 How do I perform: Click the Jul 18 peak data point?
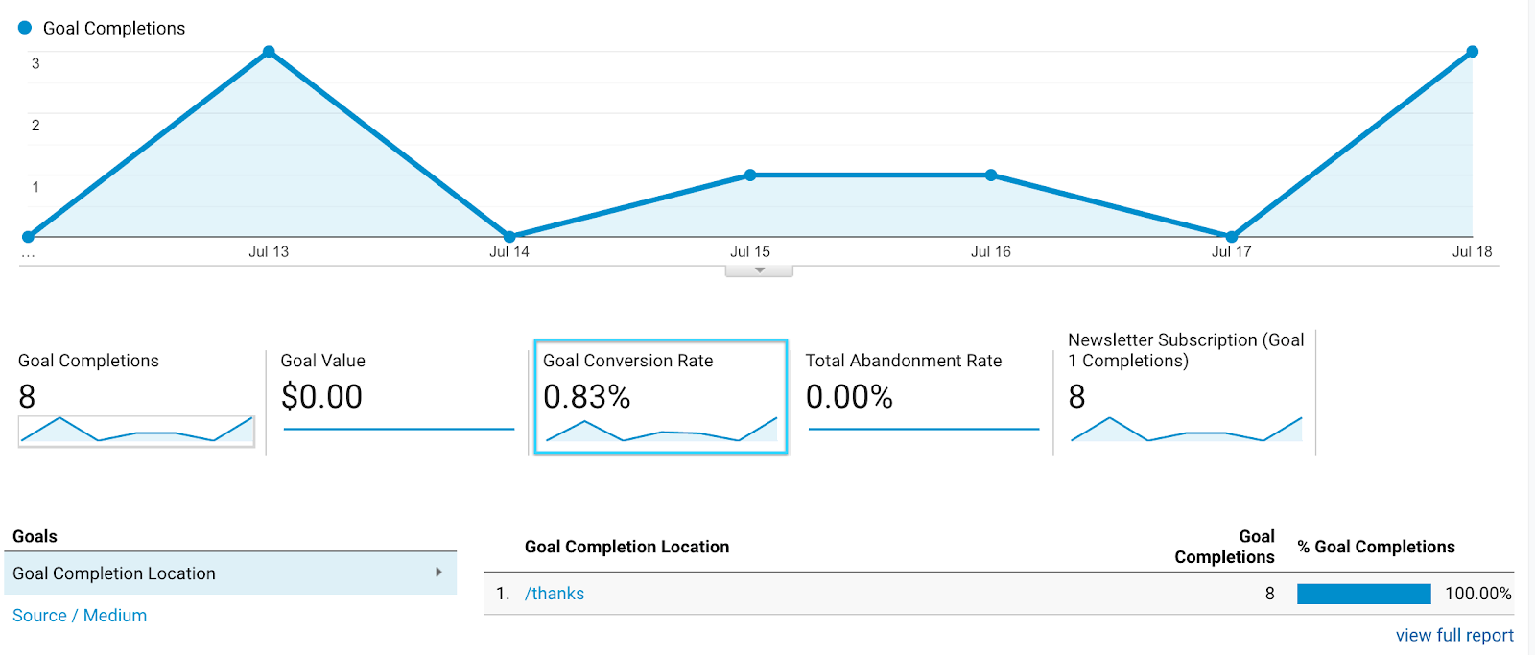coord(1472,52)
